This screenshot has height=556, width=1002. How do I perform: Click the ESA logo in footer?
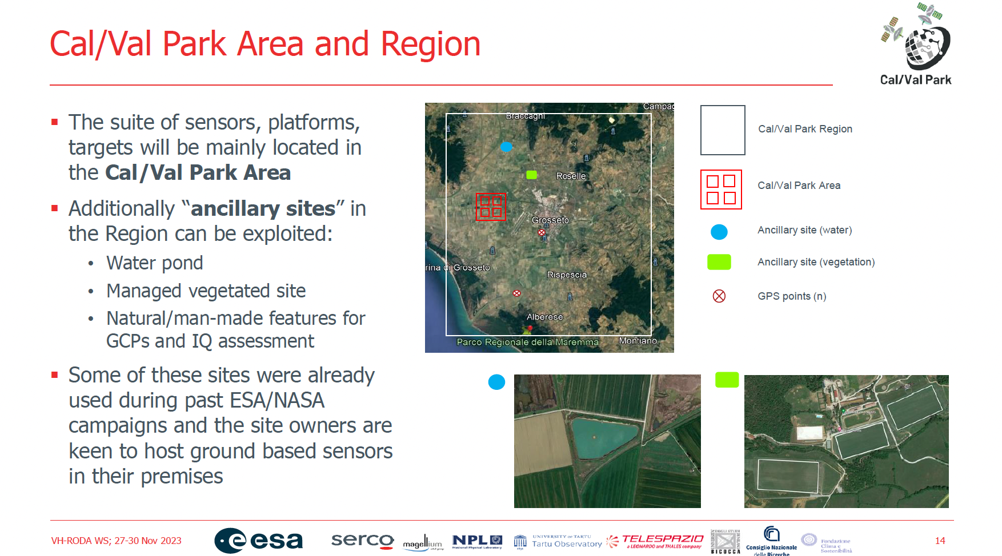[258, 540]
